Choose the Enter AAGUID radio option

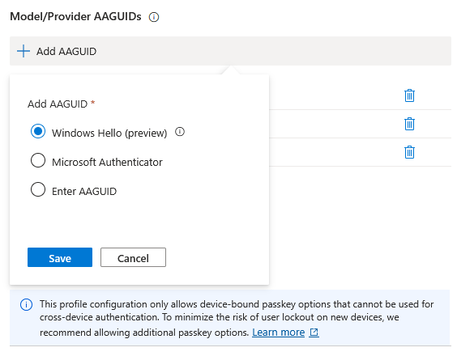tap(38, 189)
